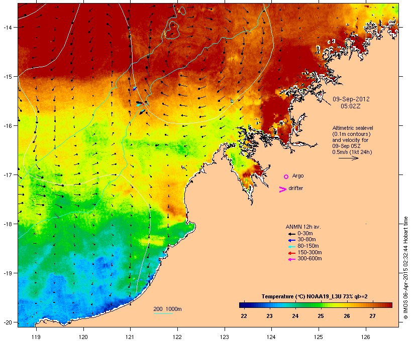Image resolution: width=412 pixels, height=341 pixels.
Task: Click the latitude axis label -16
Action: (7, 126)
